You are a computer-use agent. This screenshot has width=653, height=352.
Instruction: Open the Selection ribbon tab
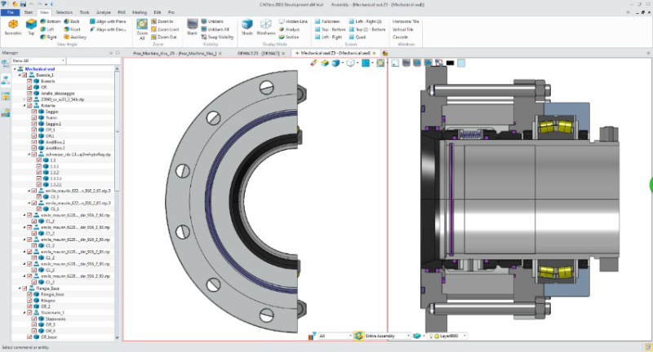coord(64,12)
